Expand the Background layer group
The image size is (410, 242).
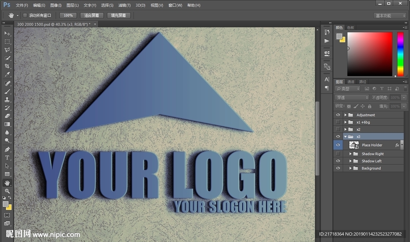coord(350,168)
